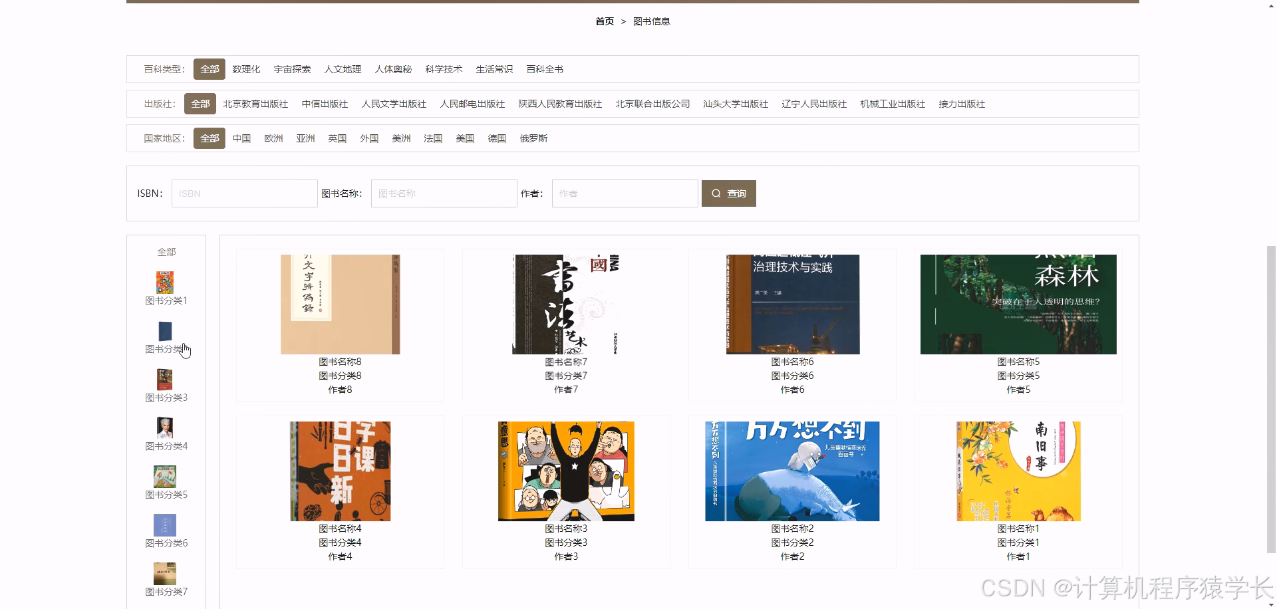This screenshot has height=609, width=1277.
Task: Select the 图书分类3 category icon
Action: click(x=164, y=379)
